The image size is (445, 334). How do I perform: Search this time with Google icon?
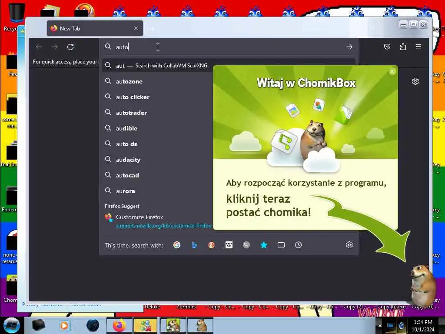coord(177,245)
